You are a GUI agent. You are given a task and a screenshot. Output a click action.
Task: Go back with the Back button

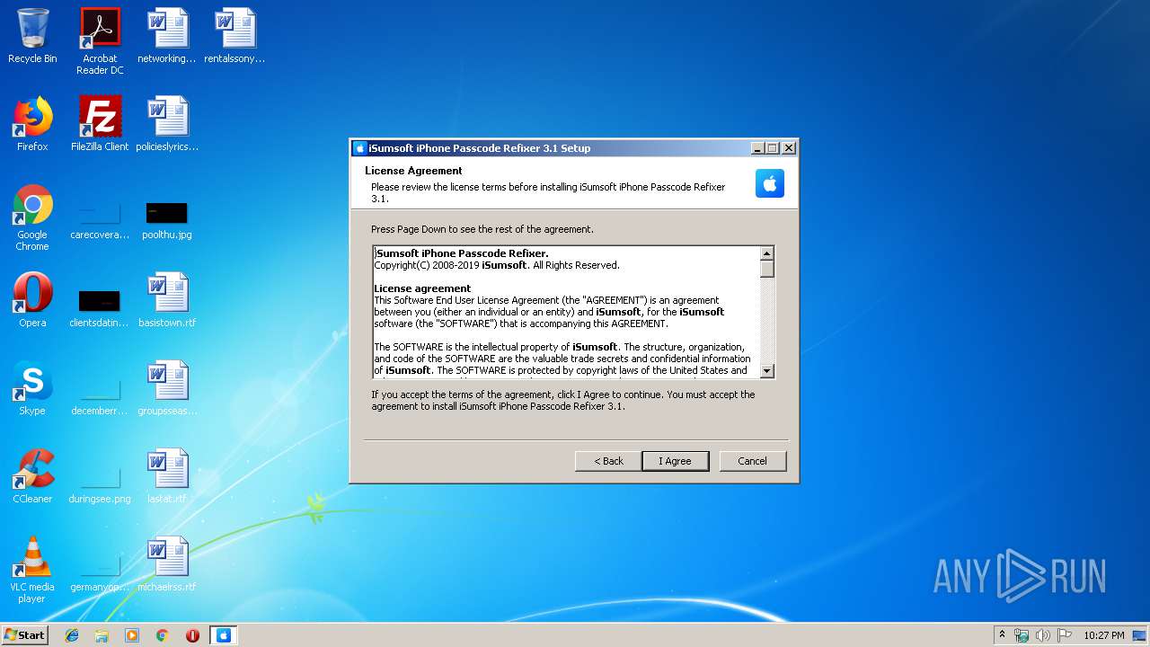pyautogui.click(x=608, y=461)
